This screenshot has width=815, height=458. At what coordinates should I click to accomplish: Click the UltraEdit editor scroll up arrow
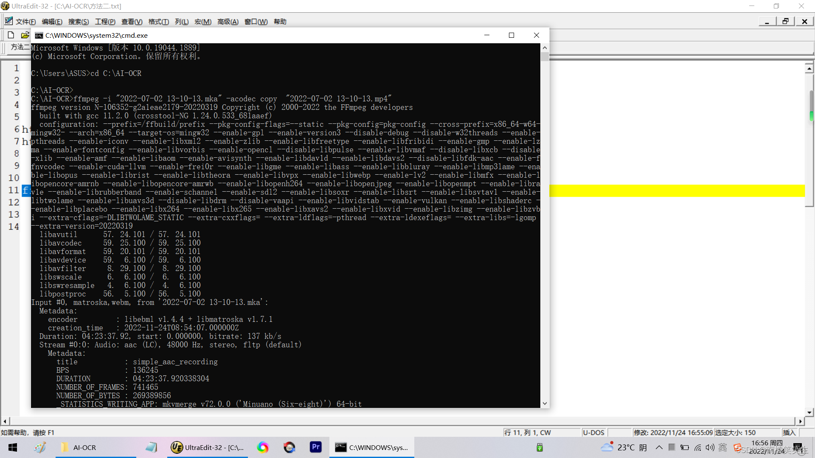tap(809, 68)
